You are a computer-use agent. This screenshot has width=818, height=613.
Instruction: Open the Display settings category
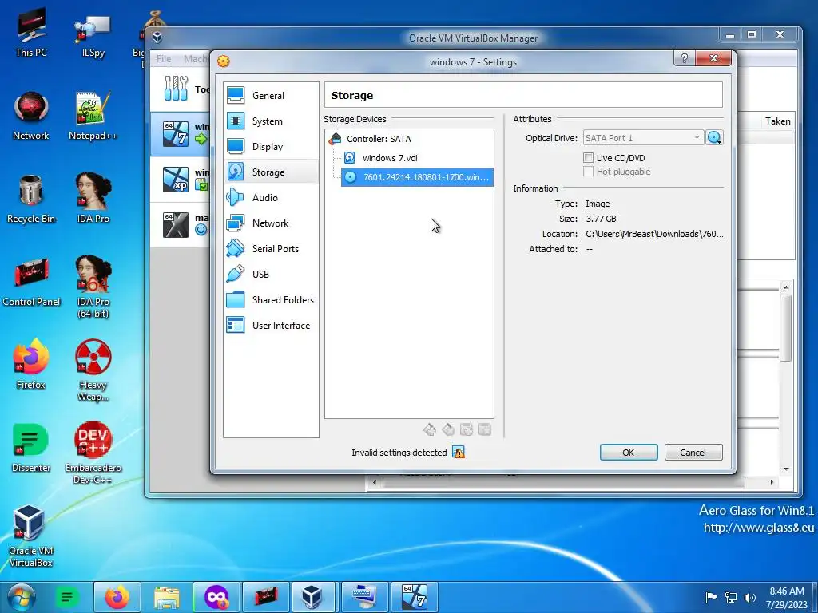point(271,147)
